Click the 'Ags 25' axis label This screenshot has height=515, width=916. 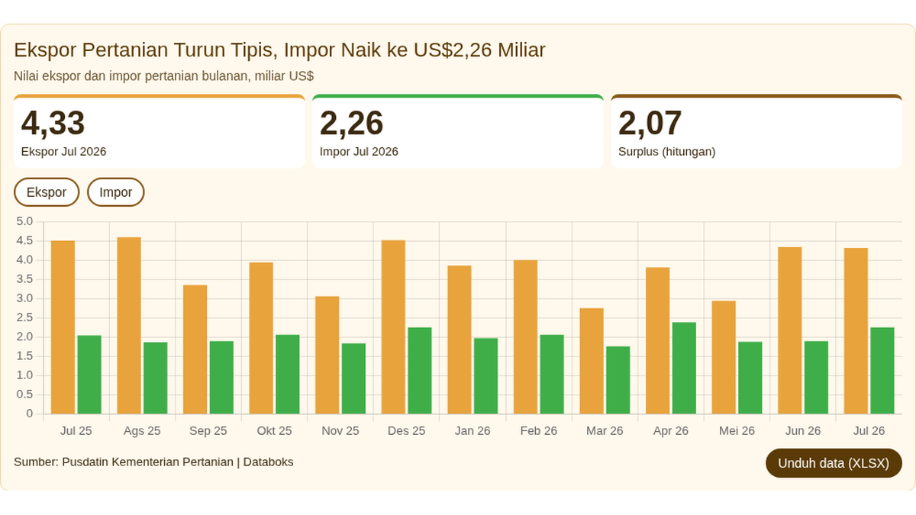(x=142, y=431)
